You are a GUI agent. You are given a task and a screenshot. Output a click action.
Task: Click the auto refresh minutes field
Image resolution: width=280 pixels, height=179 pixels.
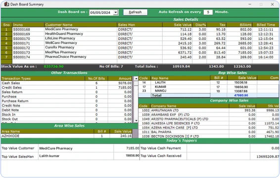coord(208,12)
